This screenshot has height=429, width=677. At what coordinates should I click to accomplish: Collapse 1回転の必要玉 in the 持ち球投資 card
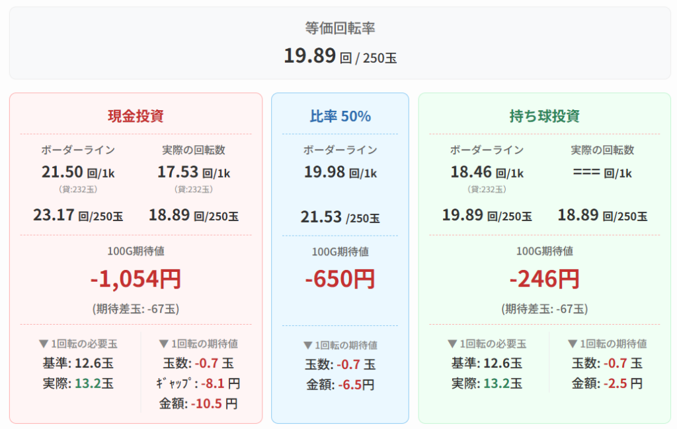(x=487, y=344)
